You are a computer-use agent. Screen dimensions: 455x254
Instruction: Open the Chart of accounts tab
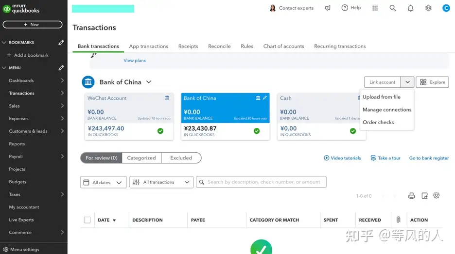(x=283, y=46)
